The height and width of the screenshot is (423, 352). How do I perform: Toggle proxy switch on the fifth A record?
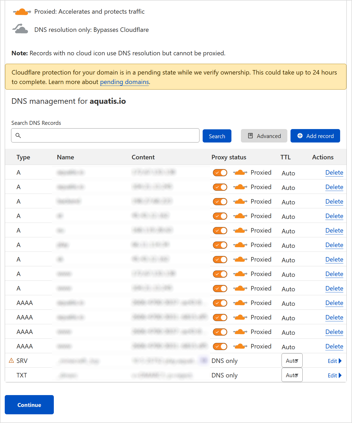(x=220, y=231)
